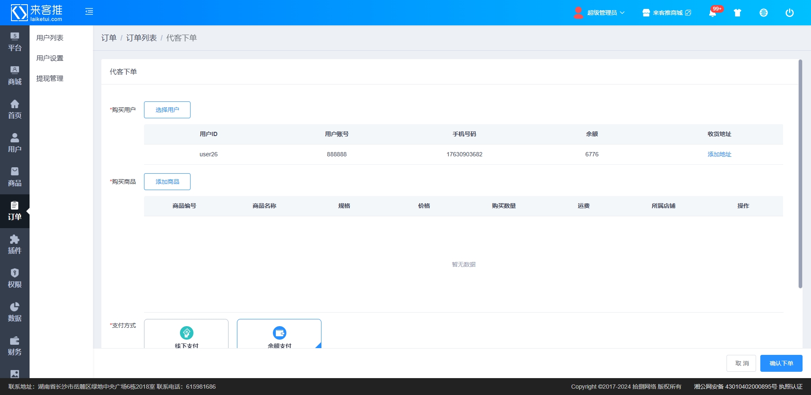This screenshot has width=811, height=395.
Task: Click 添加地址 link in user row
Action: pos(719,155)
